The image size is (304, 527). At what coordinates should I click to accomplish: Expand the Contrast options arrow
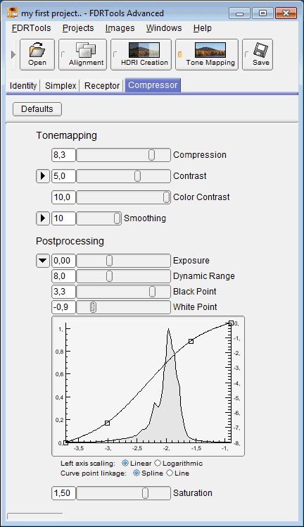click(x=43, y=175)
